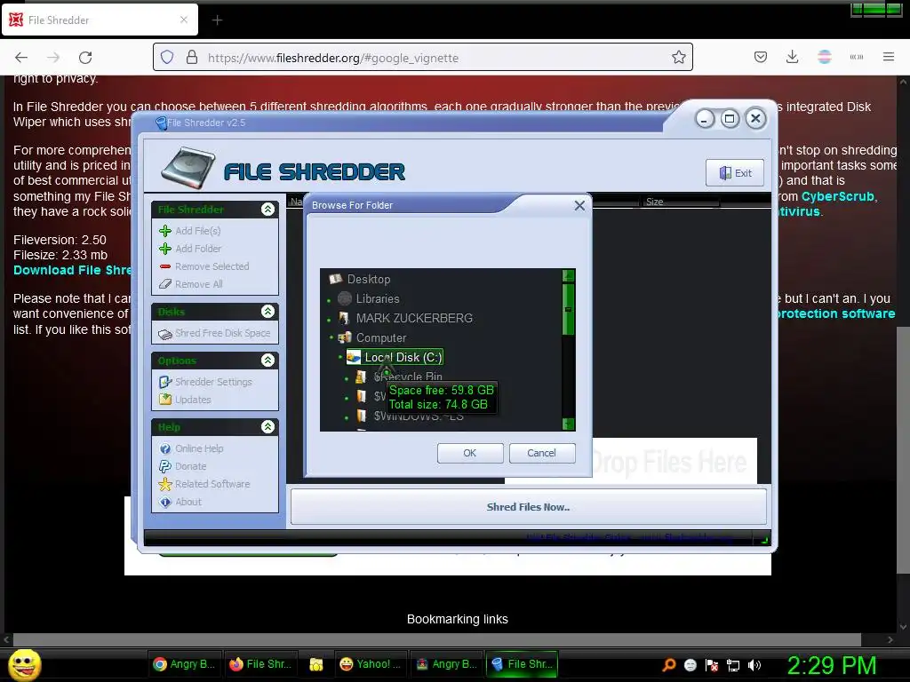910x682 pixels.
Task: Go back with the browser arrow
Action: coord(21,58)
